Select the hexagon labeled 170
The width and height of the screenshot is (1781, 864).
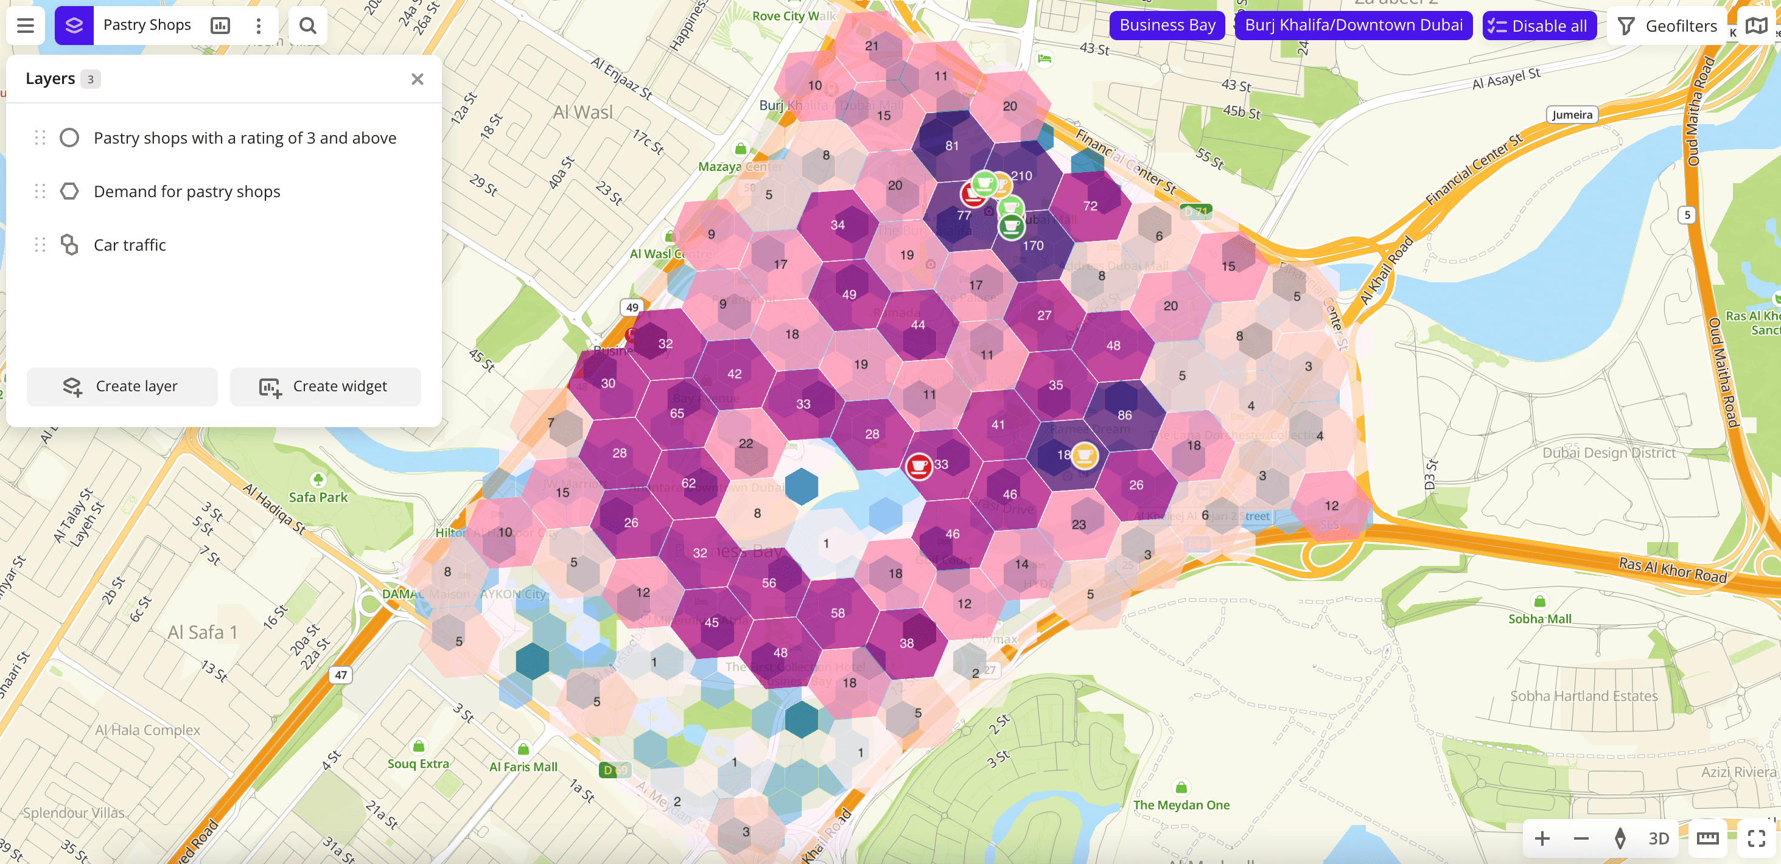pos(1033,246)
